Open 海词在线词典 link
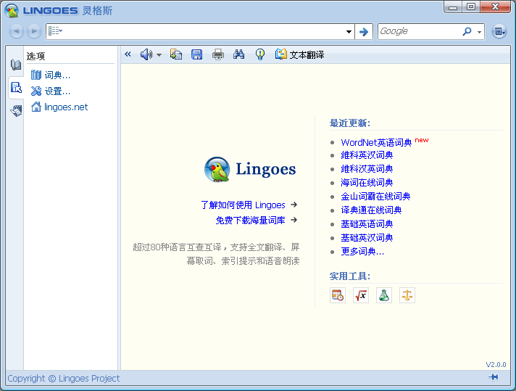 367,183
